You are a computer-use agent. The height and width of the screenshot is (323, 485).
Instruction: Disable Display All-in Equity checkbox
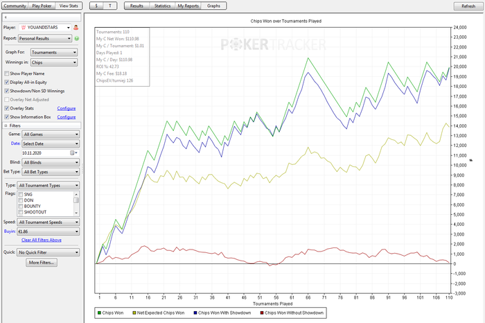pyautogui.click(x=6, y=82)
